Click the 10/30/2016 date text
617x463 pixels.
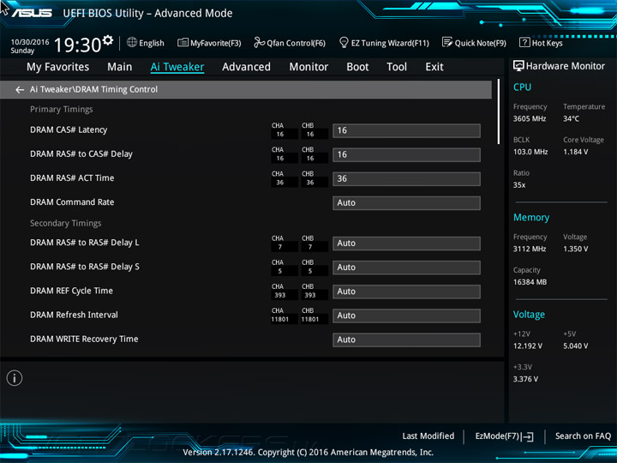[30, 42]
